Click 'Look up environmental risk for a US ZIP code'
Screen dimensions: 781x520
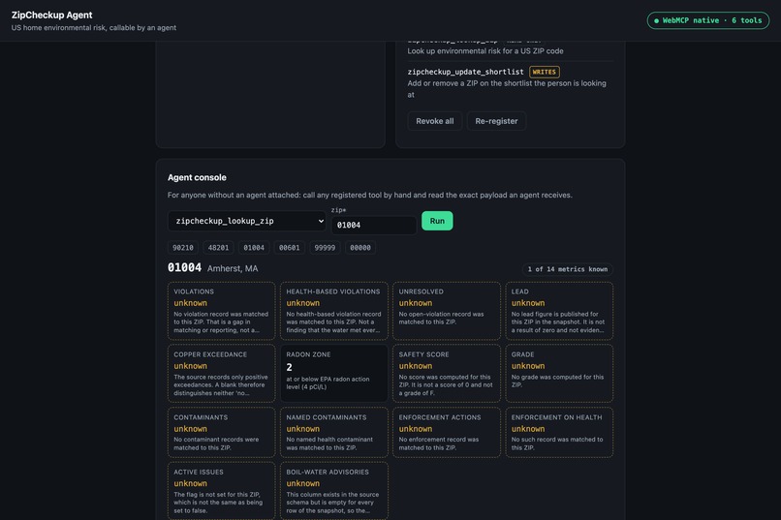click(x=485, y=51)
